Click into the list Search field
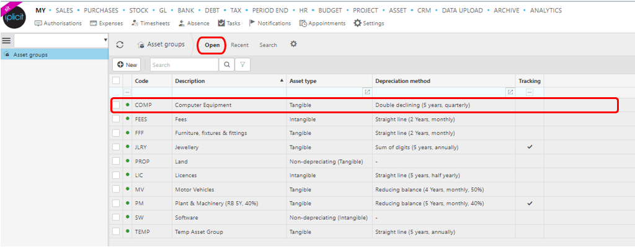This screenshot has width=635, height=247. (184, 64)
